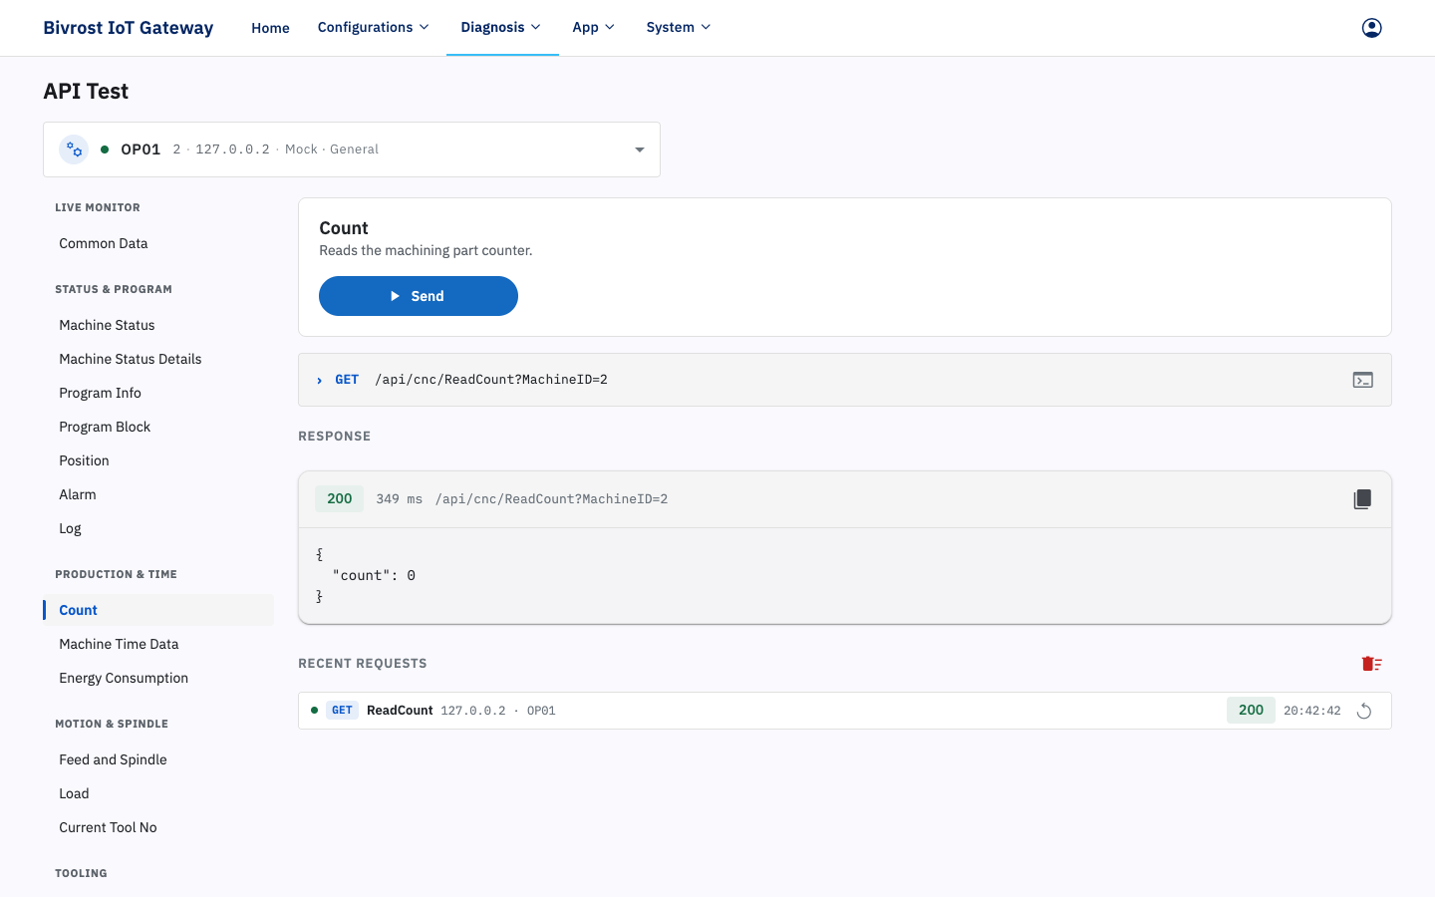1435x897 pixels.
Task: Clear recent requests with the red trash icon
Action: tap(1372, 664)
